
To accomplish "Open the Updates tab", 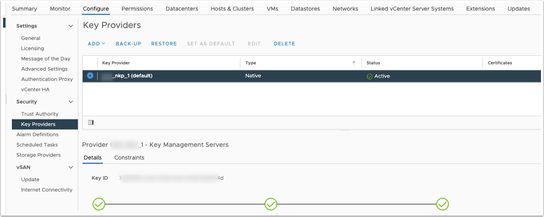I will coord(519,9).
